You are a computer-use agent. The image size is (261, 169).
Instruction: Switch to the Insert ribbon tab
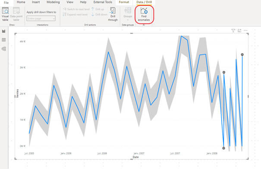36,2
